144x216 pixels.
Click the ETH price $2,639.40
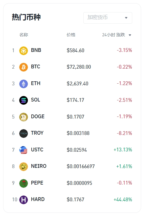click(x=77, y=84)
